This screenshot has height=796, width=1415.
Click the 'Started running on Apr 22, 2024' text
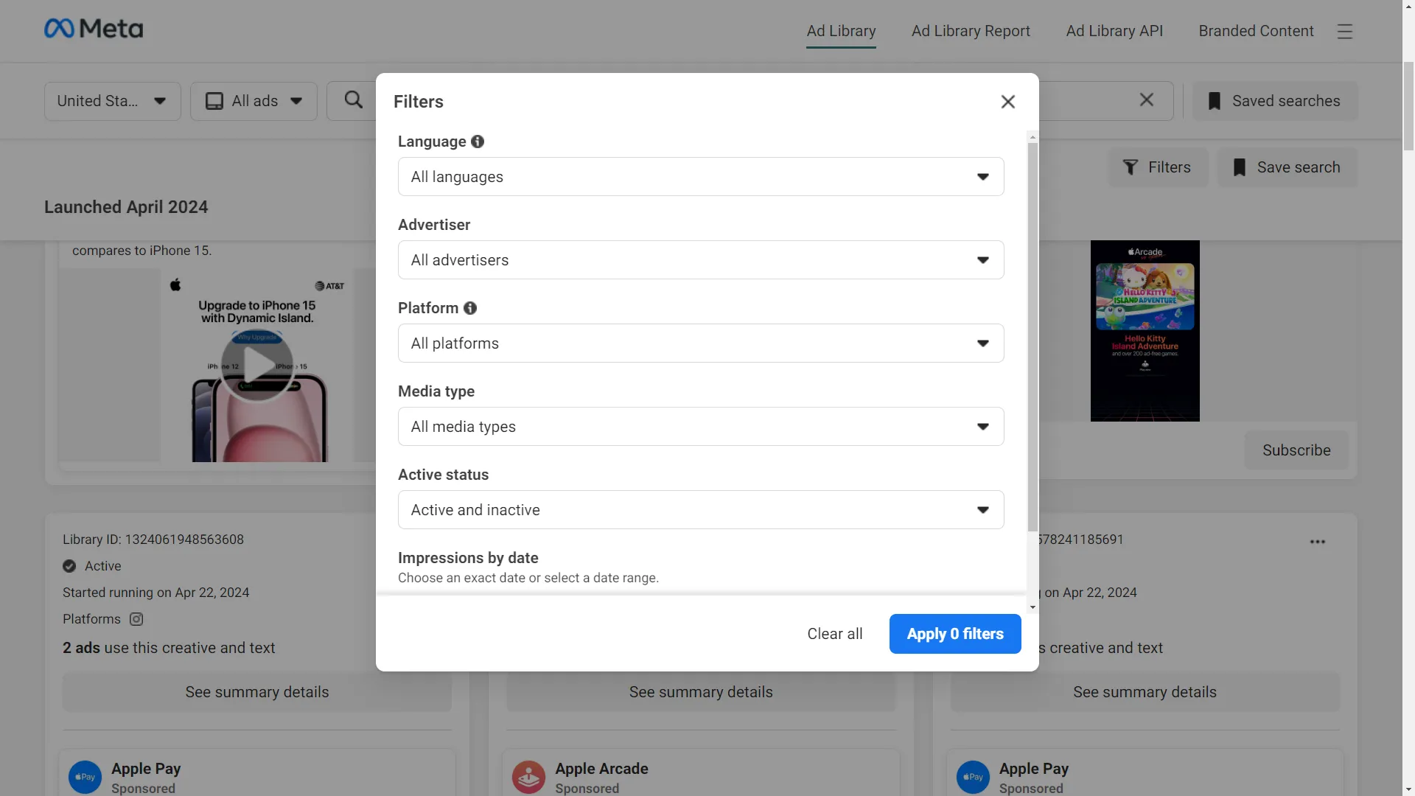(x=156, y=593)
